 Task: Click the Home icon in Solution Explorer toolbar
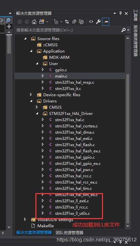click(34, 22)
